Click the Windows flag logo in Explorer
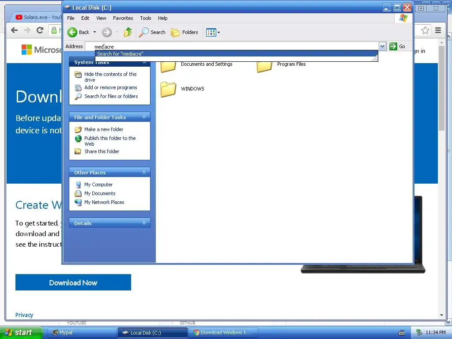Viewport: 452px width, 339px height. coord(403,18)
